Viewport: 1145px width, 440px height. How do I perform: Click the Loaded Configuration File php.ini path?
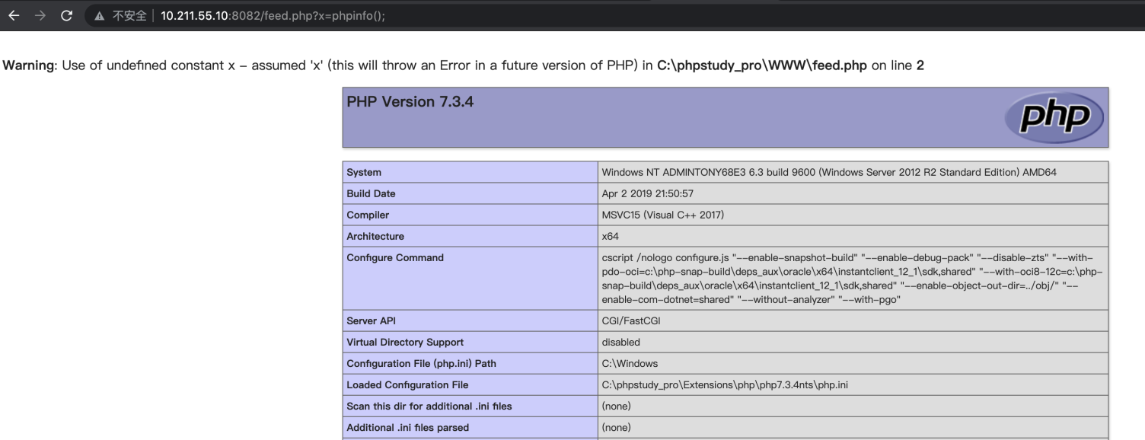pyautogui.click(x=724, y=385)
